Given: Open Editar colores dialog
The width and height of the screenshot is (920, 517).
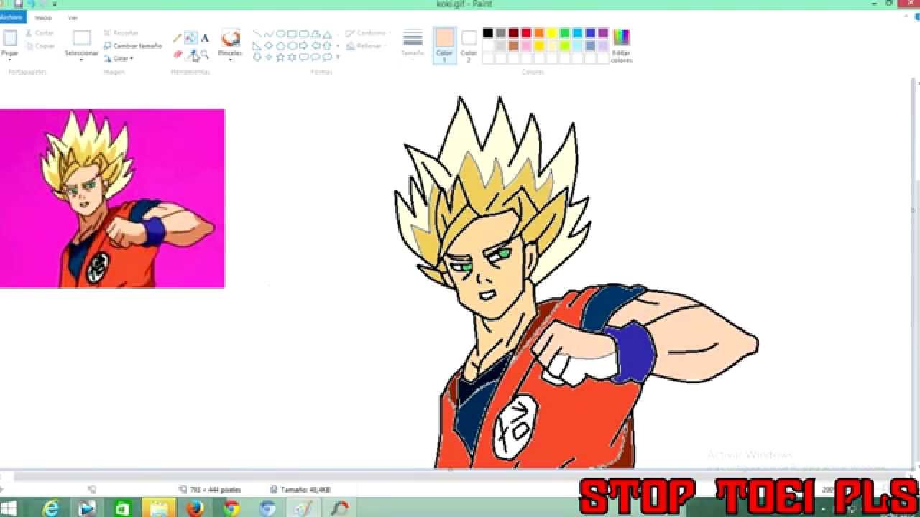Looking at the screenshot, I should click(621, 45).
